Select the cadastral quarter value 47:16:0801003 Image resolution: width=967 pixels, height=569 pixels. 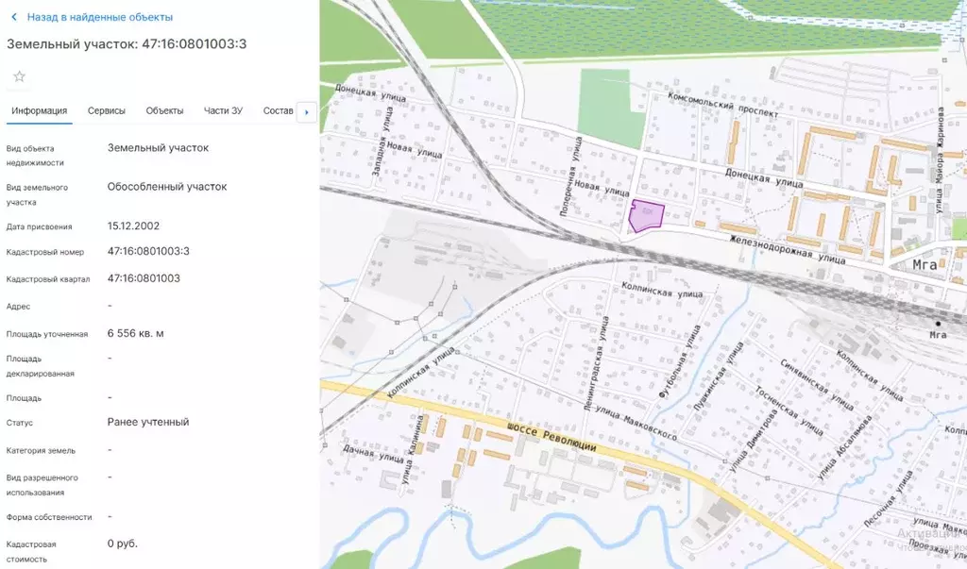click(x=144, y=278)
